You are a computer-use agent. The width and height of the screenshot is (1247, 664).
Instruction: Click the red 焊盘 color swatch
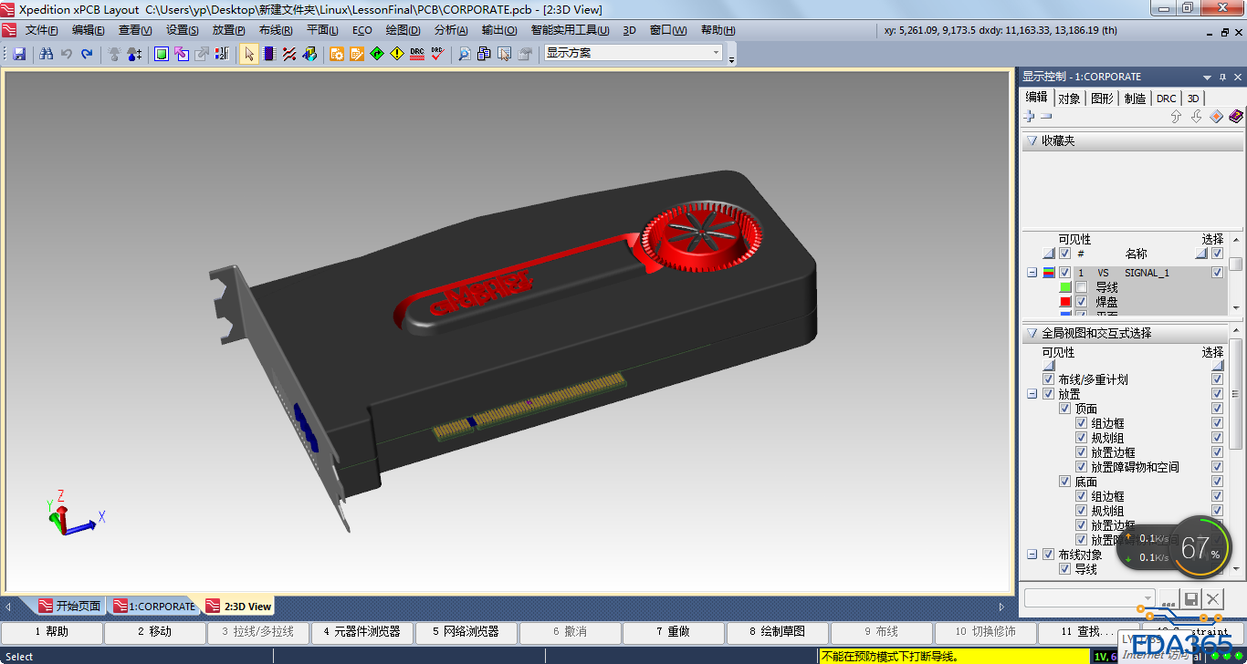[x=1065, y=302]
